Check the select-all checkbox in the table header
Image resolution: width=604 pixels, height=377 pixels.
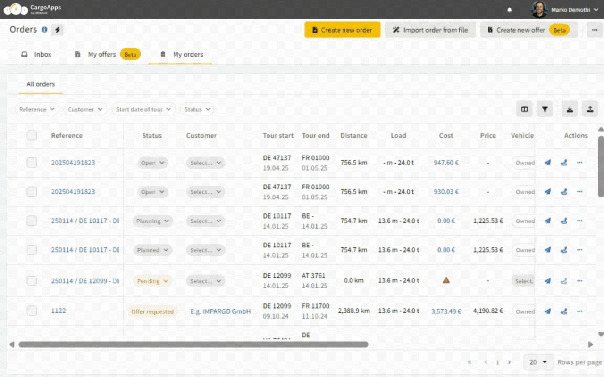pos(32,135)
